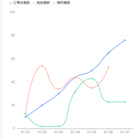Toggle the 借呗笔数 legend series
The width and height of the screenshot is (138, 138).
coord(62,3)
